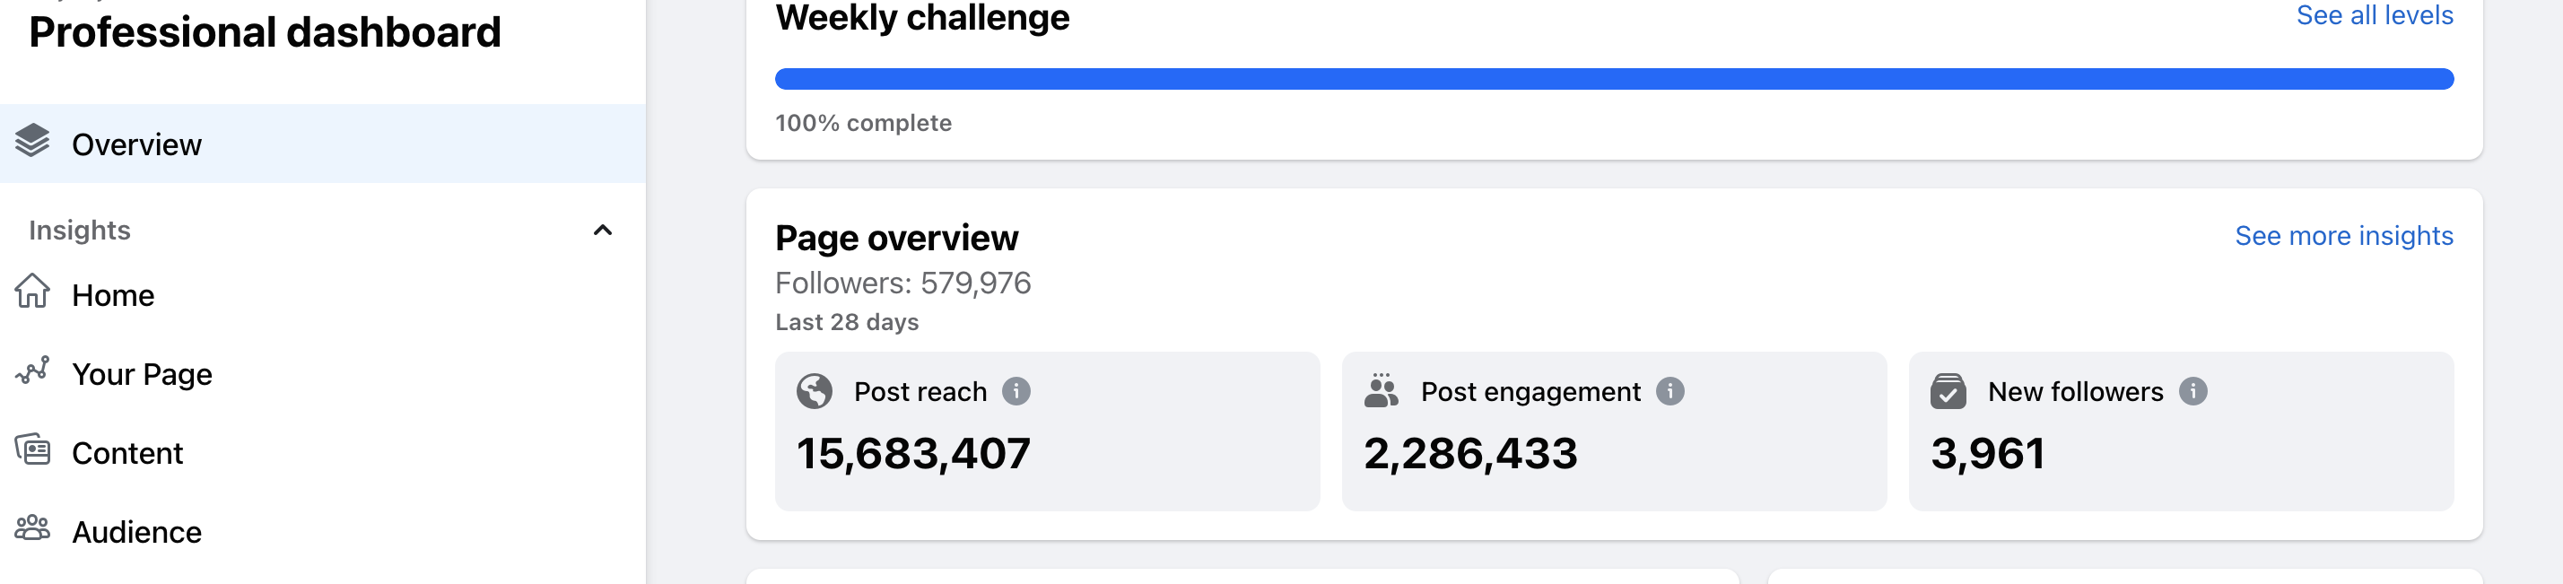Open the Overview menu item

pos(136,144)
